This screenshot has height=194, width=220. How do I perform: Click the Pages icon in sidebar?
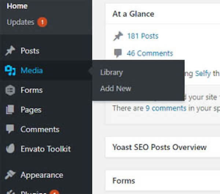pyautogui.click(x=10, y=110)
